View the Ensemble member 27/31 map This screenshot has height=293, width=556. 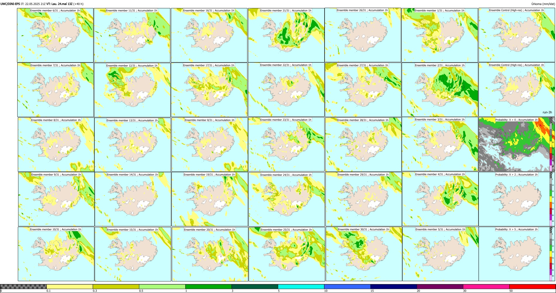point(363,90)
